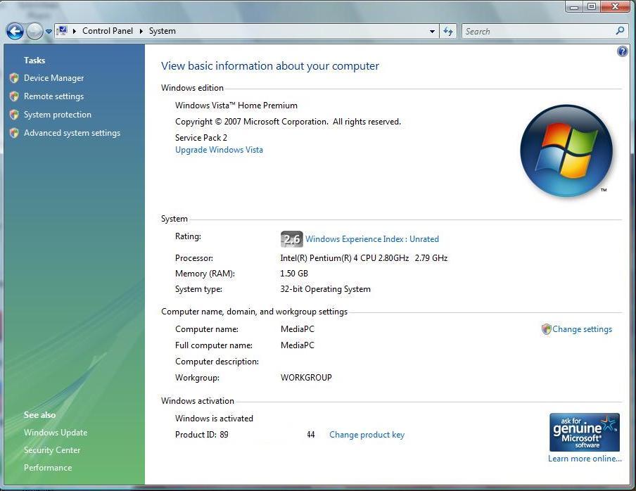The image size is (636, 491).
Task: Click inside the Search input box
Action: (x=535, y=31)
